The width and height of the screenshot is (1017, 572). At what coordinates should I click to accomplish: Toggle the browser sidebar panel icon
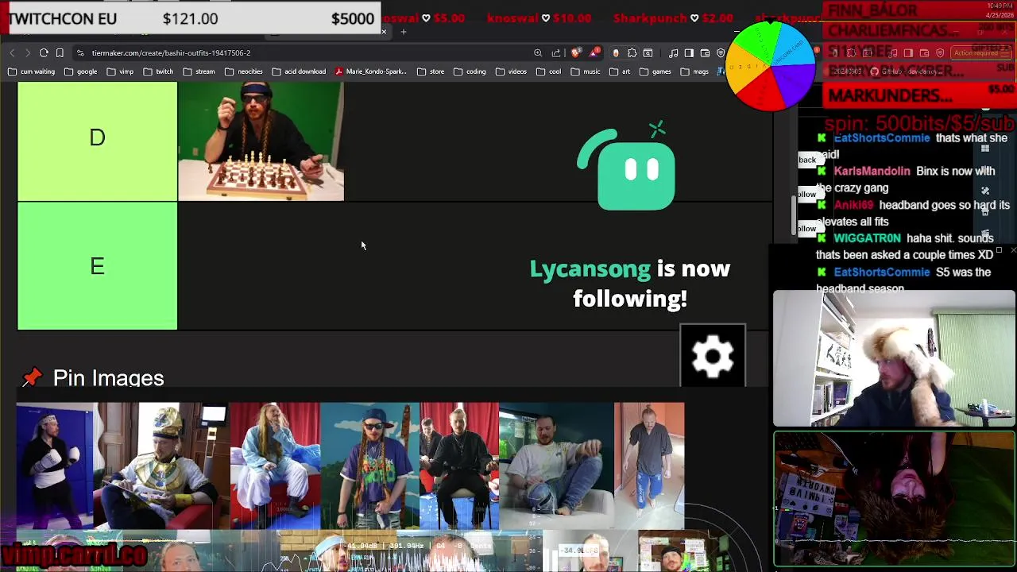(689, 52)
